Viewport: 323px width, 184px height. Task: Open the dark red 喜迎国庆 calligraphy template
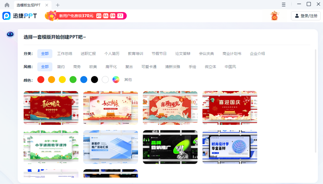[51, 108]
